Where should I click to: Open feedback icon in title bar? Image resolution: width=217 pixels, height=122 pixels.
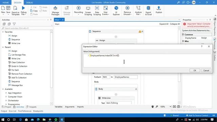click(183, 2)
